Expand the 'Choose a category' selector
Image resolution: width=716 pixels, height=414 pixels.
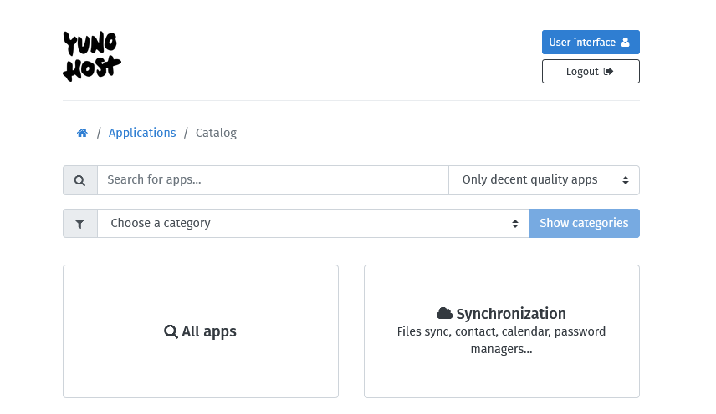[x=313, y=223]
